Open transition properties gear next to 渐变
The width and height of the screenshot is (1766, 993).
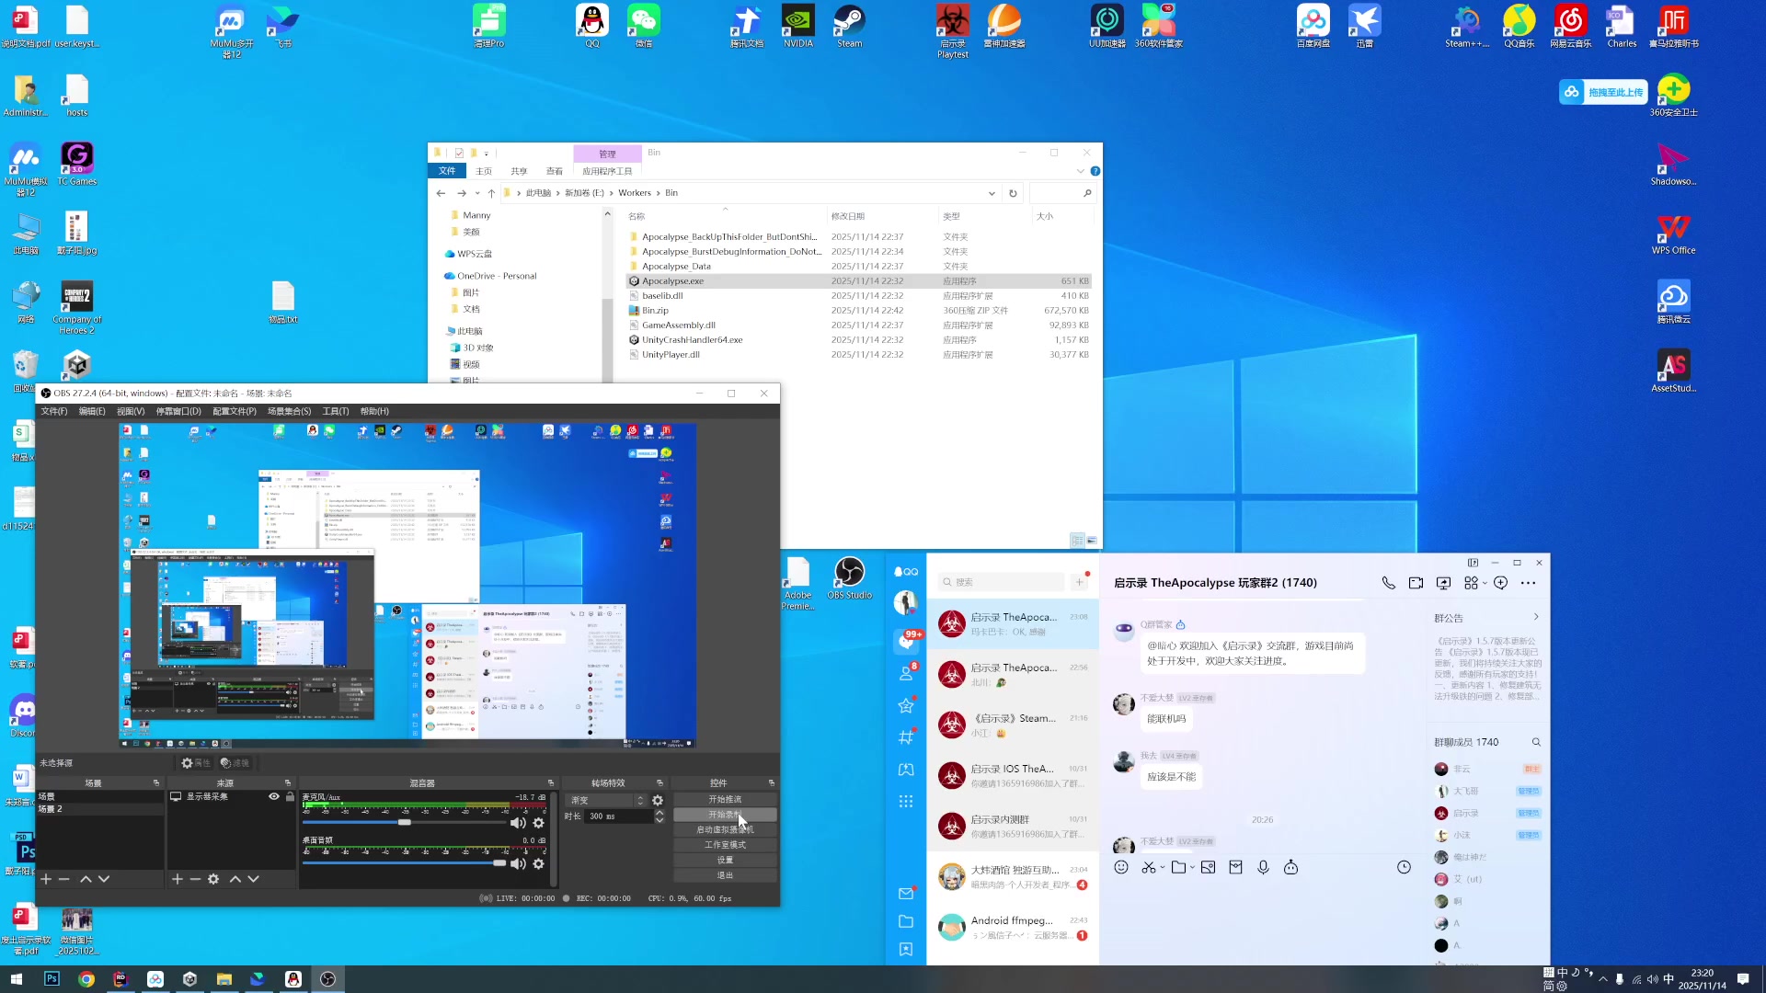point(658,801)
